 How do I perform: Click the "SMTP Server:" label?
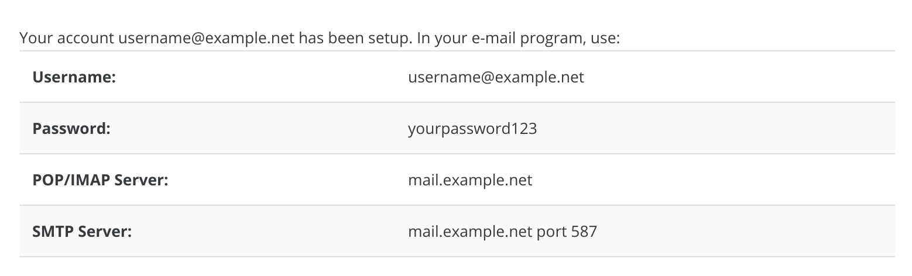82,232
